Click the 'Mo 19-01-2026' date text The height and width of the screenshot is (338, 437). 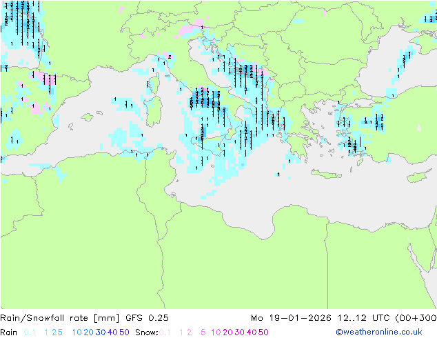pos(291,318)
